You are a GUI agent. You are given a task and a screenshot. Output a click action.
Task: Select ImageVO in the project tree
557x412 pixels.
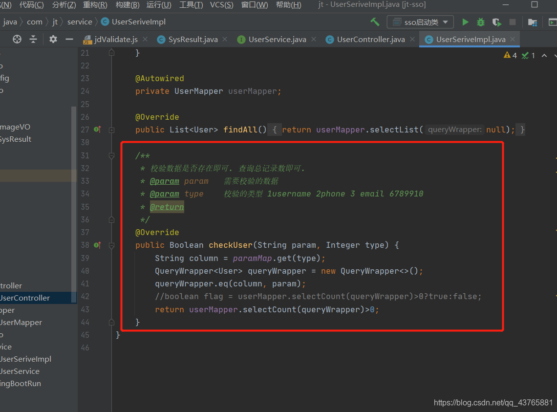pos(15,127)
